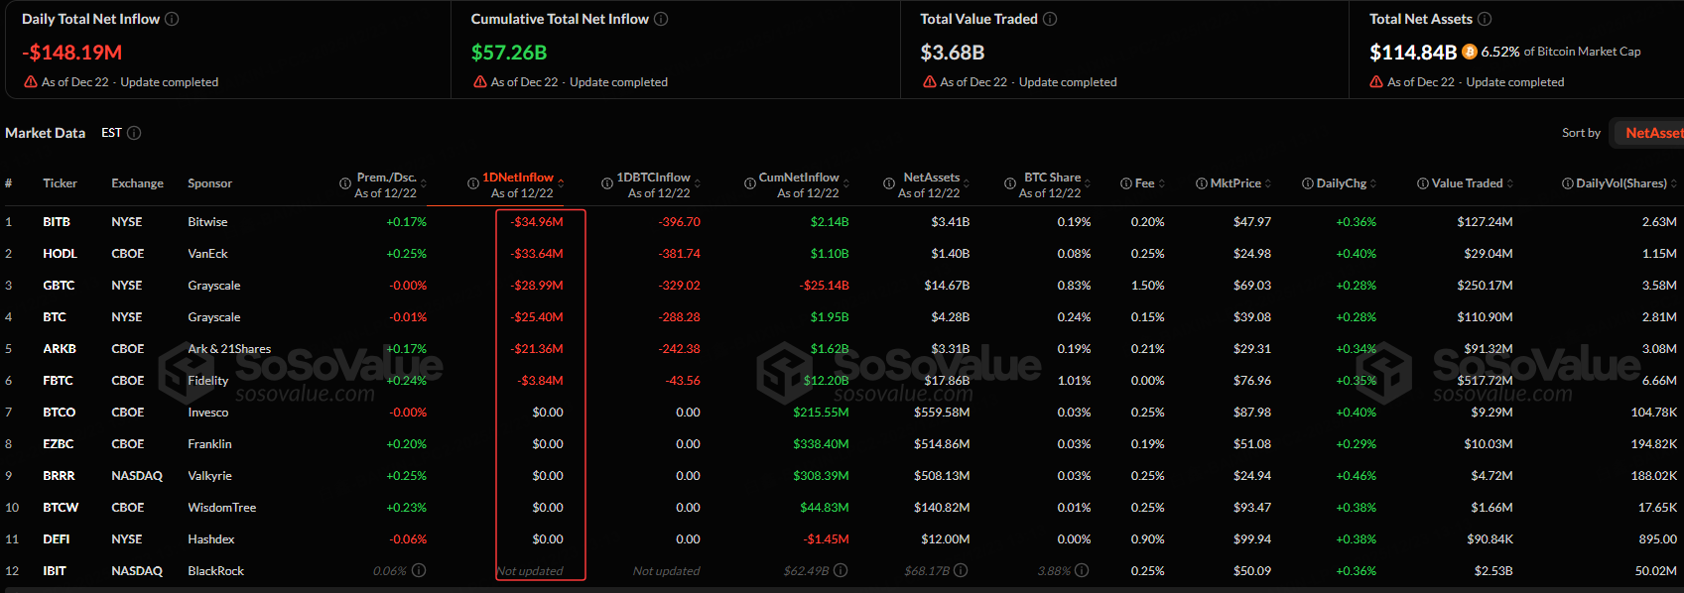Click info icon next to EST timezone
The width and height of the screenshot is (1684, 593).
(134, 133)
